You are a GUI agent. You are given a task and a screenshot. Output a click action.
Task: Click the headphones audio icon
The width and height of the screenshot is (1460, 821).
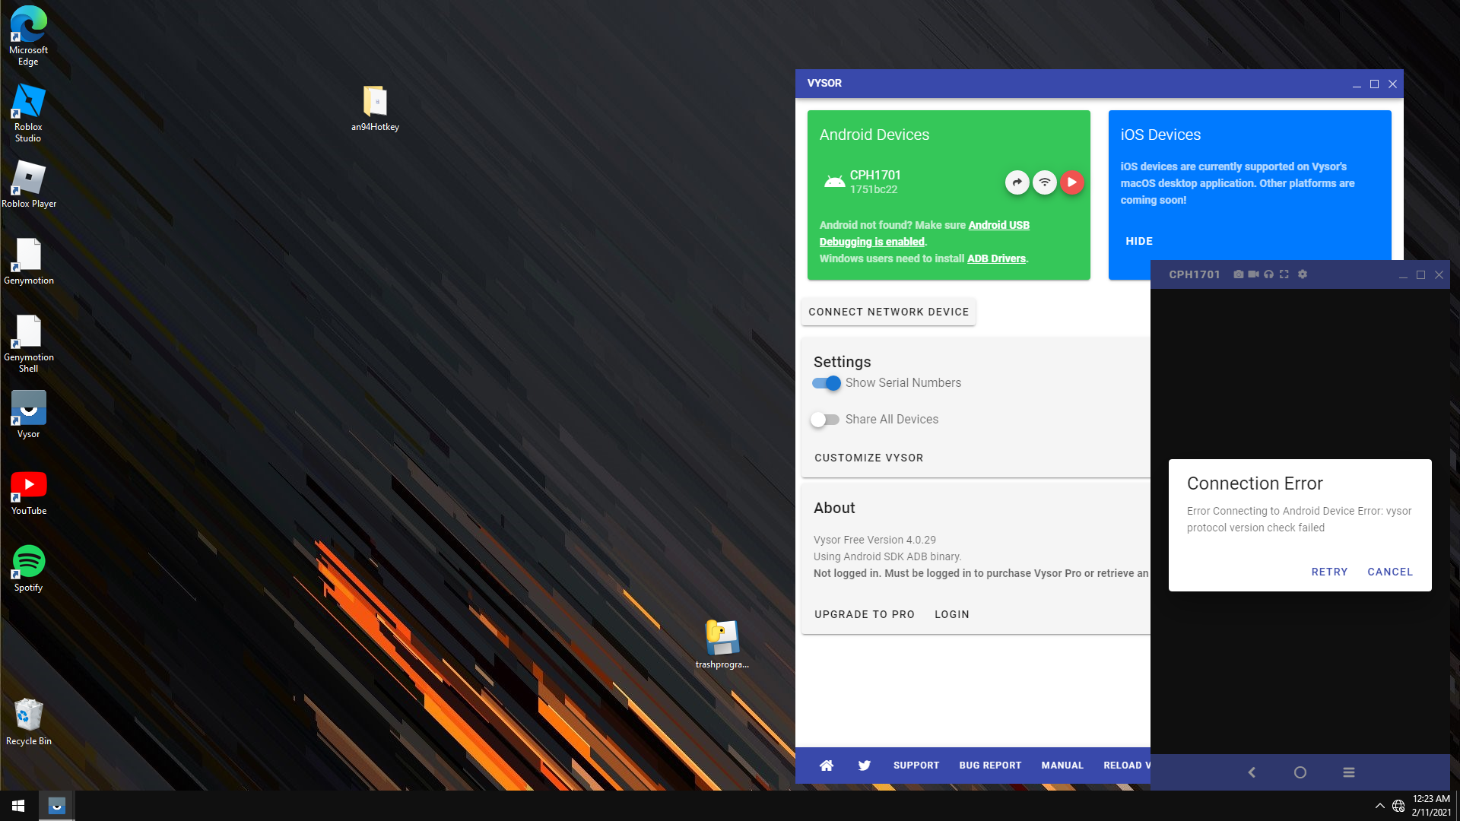pyautogui.click(x=1268, y=274)
